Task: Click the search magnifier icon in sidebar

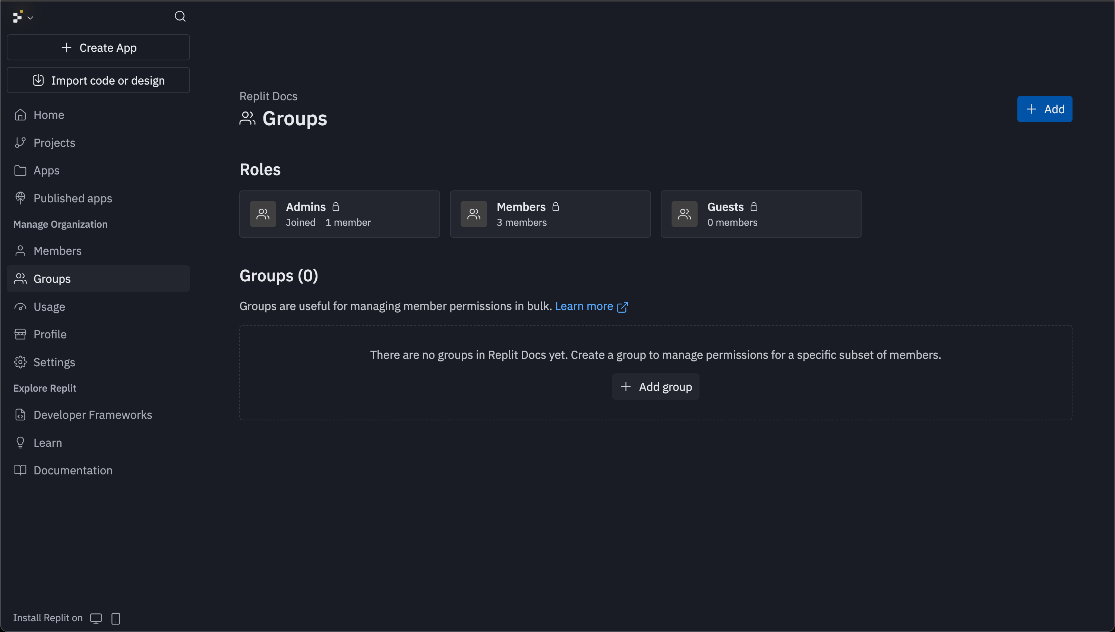Action: point(180,16)
